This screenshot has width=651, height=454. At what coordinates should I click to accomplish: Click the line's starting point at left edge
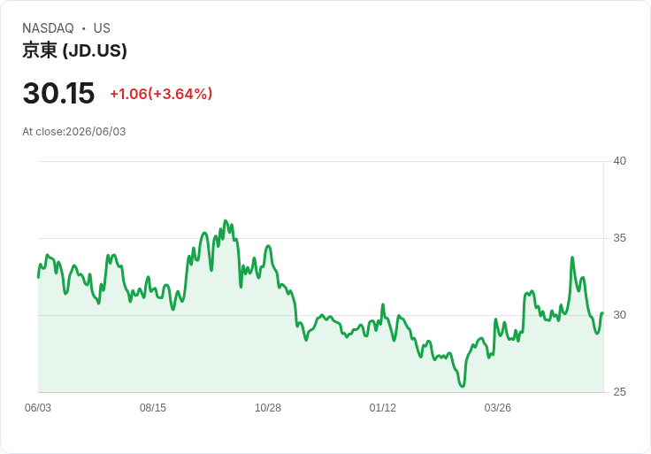(38, 278)
